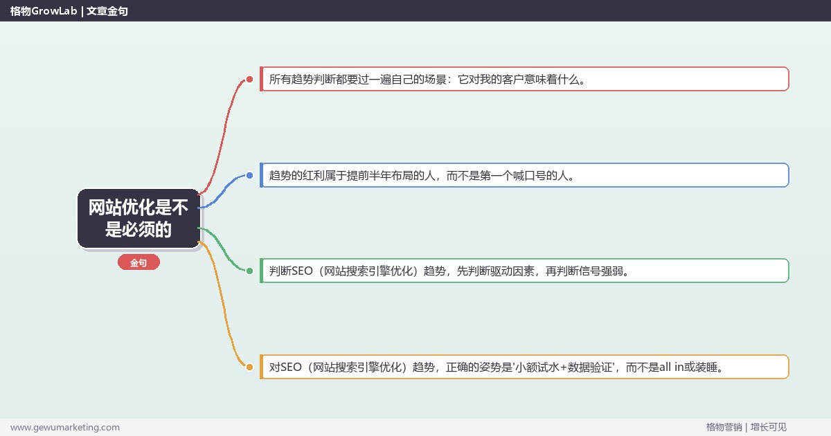Select the quote about 小额试水+数据验证
Viewport: 831px width, 436px height.
coord(524,367)
